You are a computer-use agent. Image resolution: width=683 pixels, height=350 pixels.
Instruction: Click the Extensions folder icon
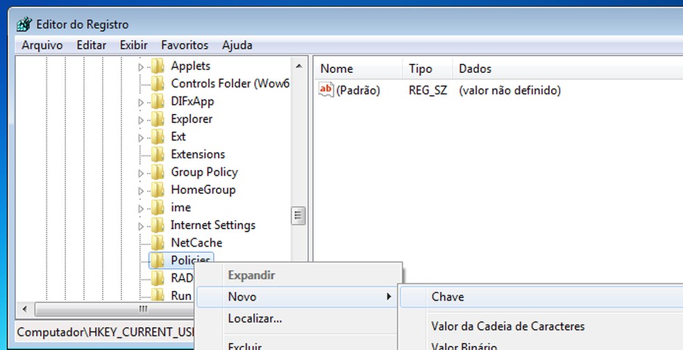158,154
